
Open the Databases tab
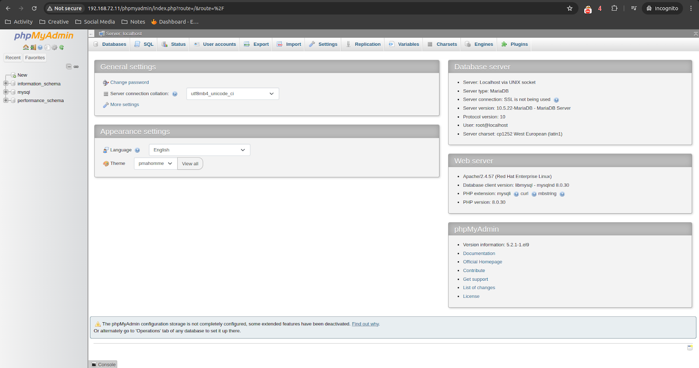coord(110,44)
